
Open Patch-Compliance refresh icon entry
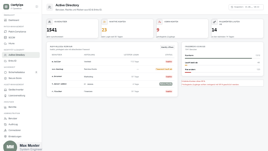point(5,31)
